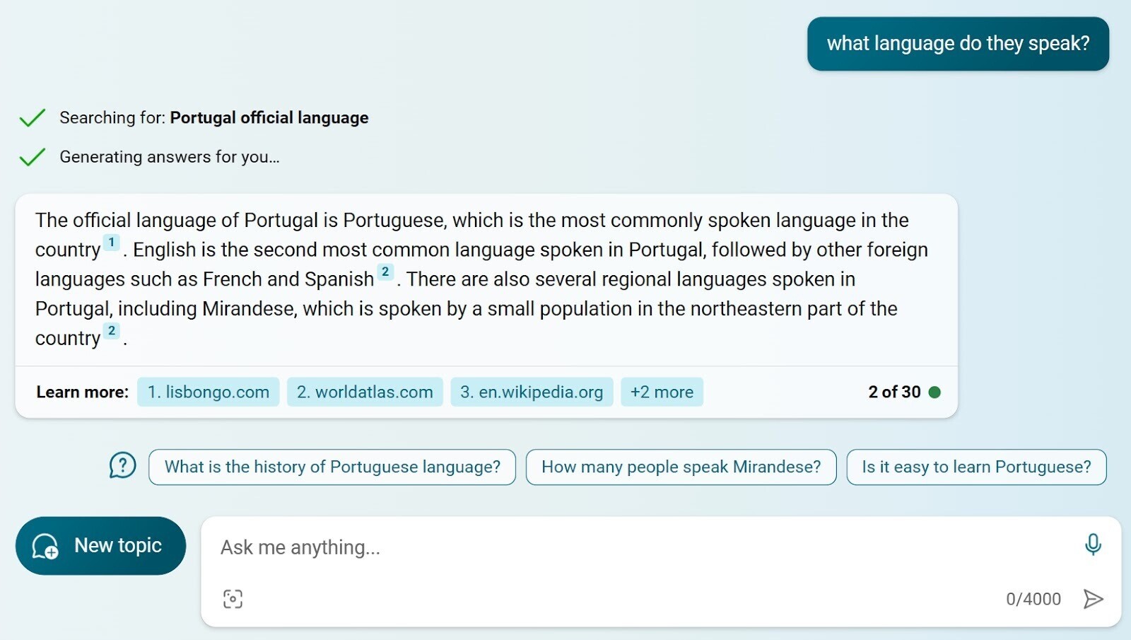Click the green dot next to 2 of 30

tap(934, 391)
